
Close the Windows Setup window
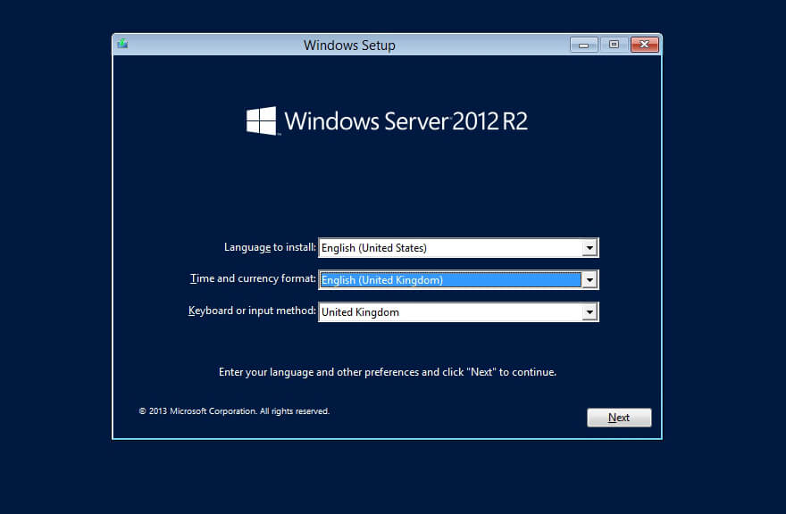point(645,45)
